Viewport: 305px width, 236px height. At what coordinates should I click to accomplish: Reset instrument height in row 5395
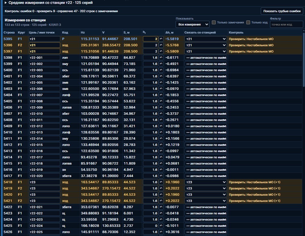point(161,39)
